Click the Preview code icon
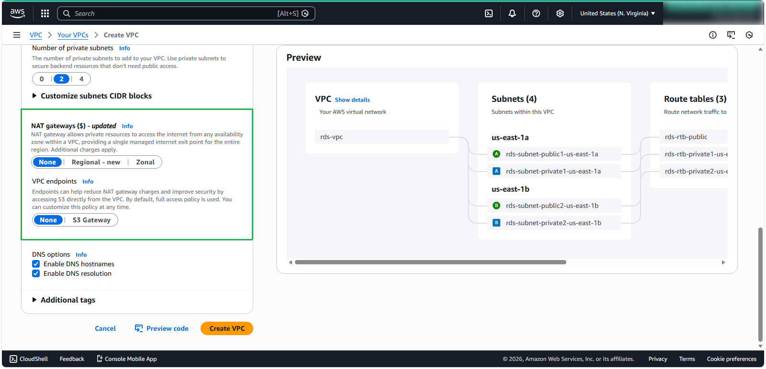 (139, 328)
